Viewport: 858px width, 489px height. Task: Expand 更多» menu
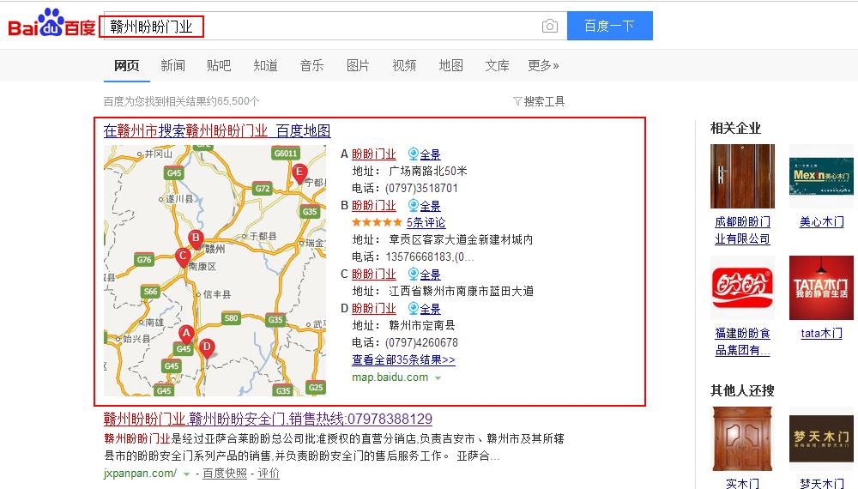543,66
